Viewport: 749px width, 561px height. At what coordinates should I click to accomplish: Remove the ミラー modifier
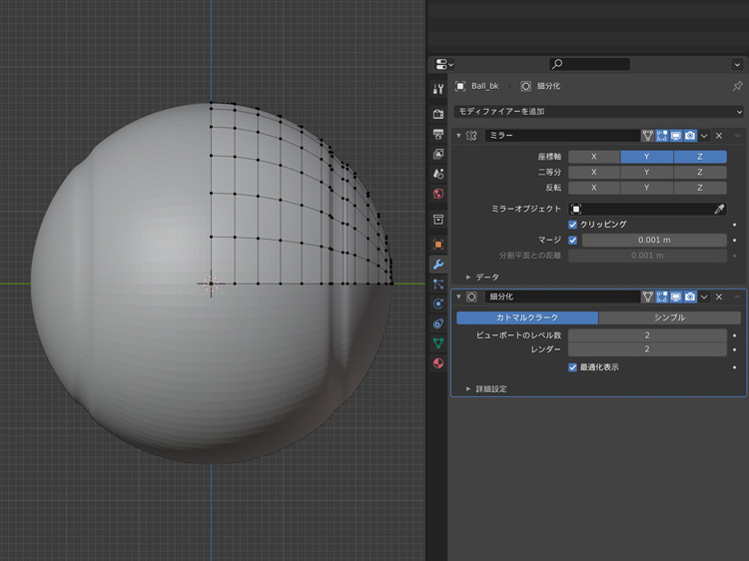pos(719,136)
